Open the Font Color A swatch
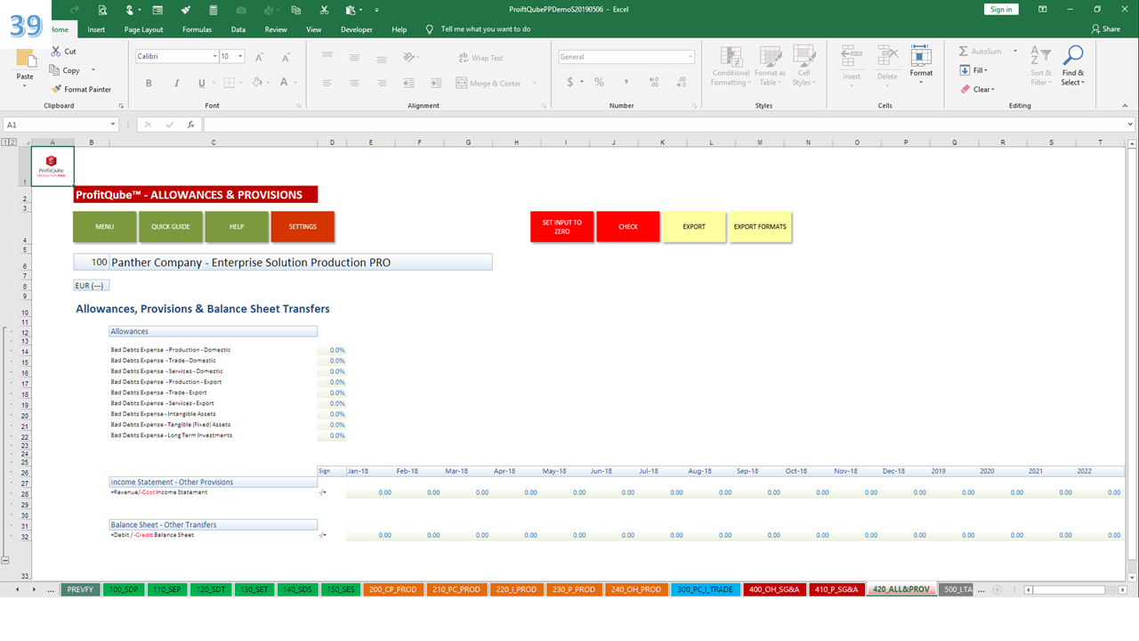 pos(284,83)
